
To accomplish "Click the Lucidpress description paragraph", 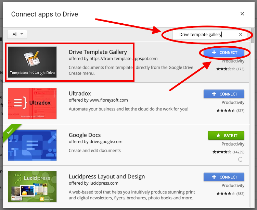I will click(x=132, y=195).
